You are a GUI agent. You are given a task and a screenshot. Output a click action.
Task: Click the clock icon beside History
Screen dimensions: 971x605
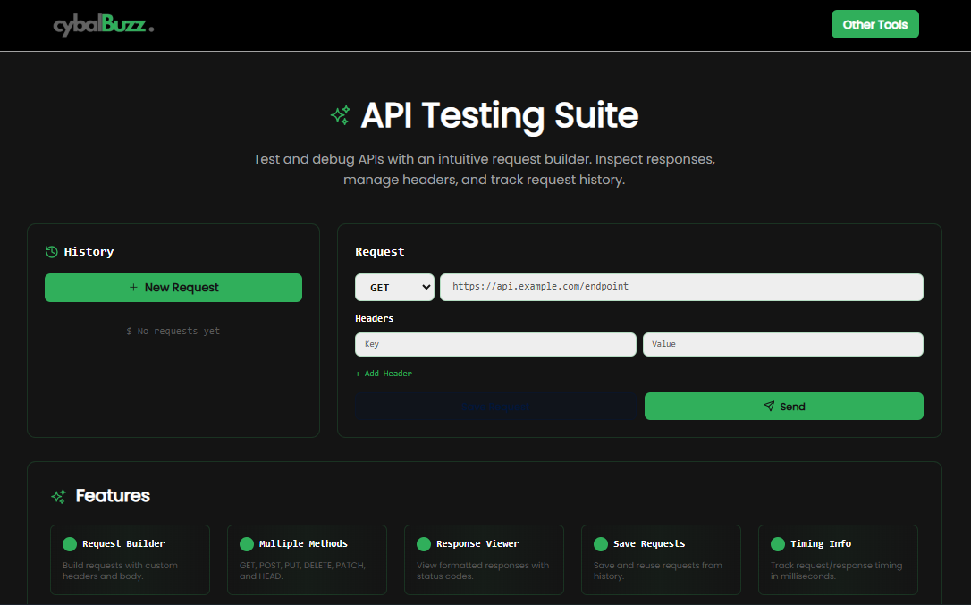[51, 251]
